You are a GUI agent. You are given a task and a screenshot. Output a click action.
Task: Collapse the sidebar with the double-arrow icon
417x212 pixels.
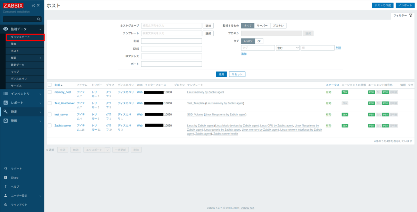coord(33,6)
